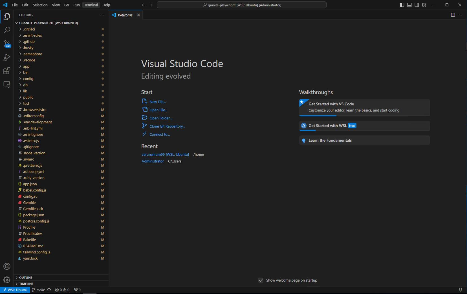Expand the TIMELINE section
Viewport: 467px width, 294px height.
[x=61, y=284]
